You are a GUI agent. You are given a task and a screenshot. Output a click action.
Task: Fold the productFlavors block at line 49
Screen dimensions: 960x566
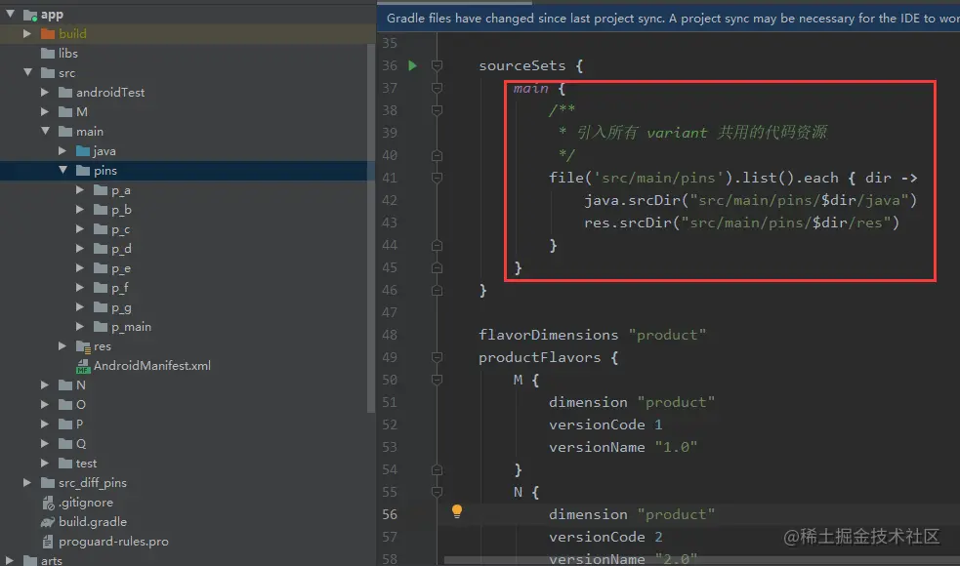438,357
